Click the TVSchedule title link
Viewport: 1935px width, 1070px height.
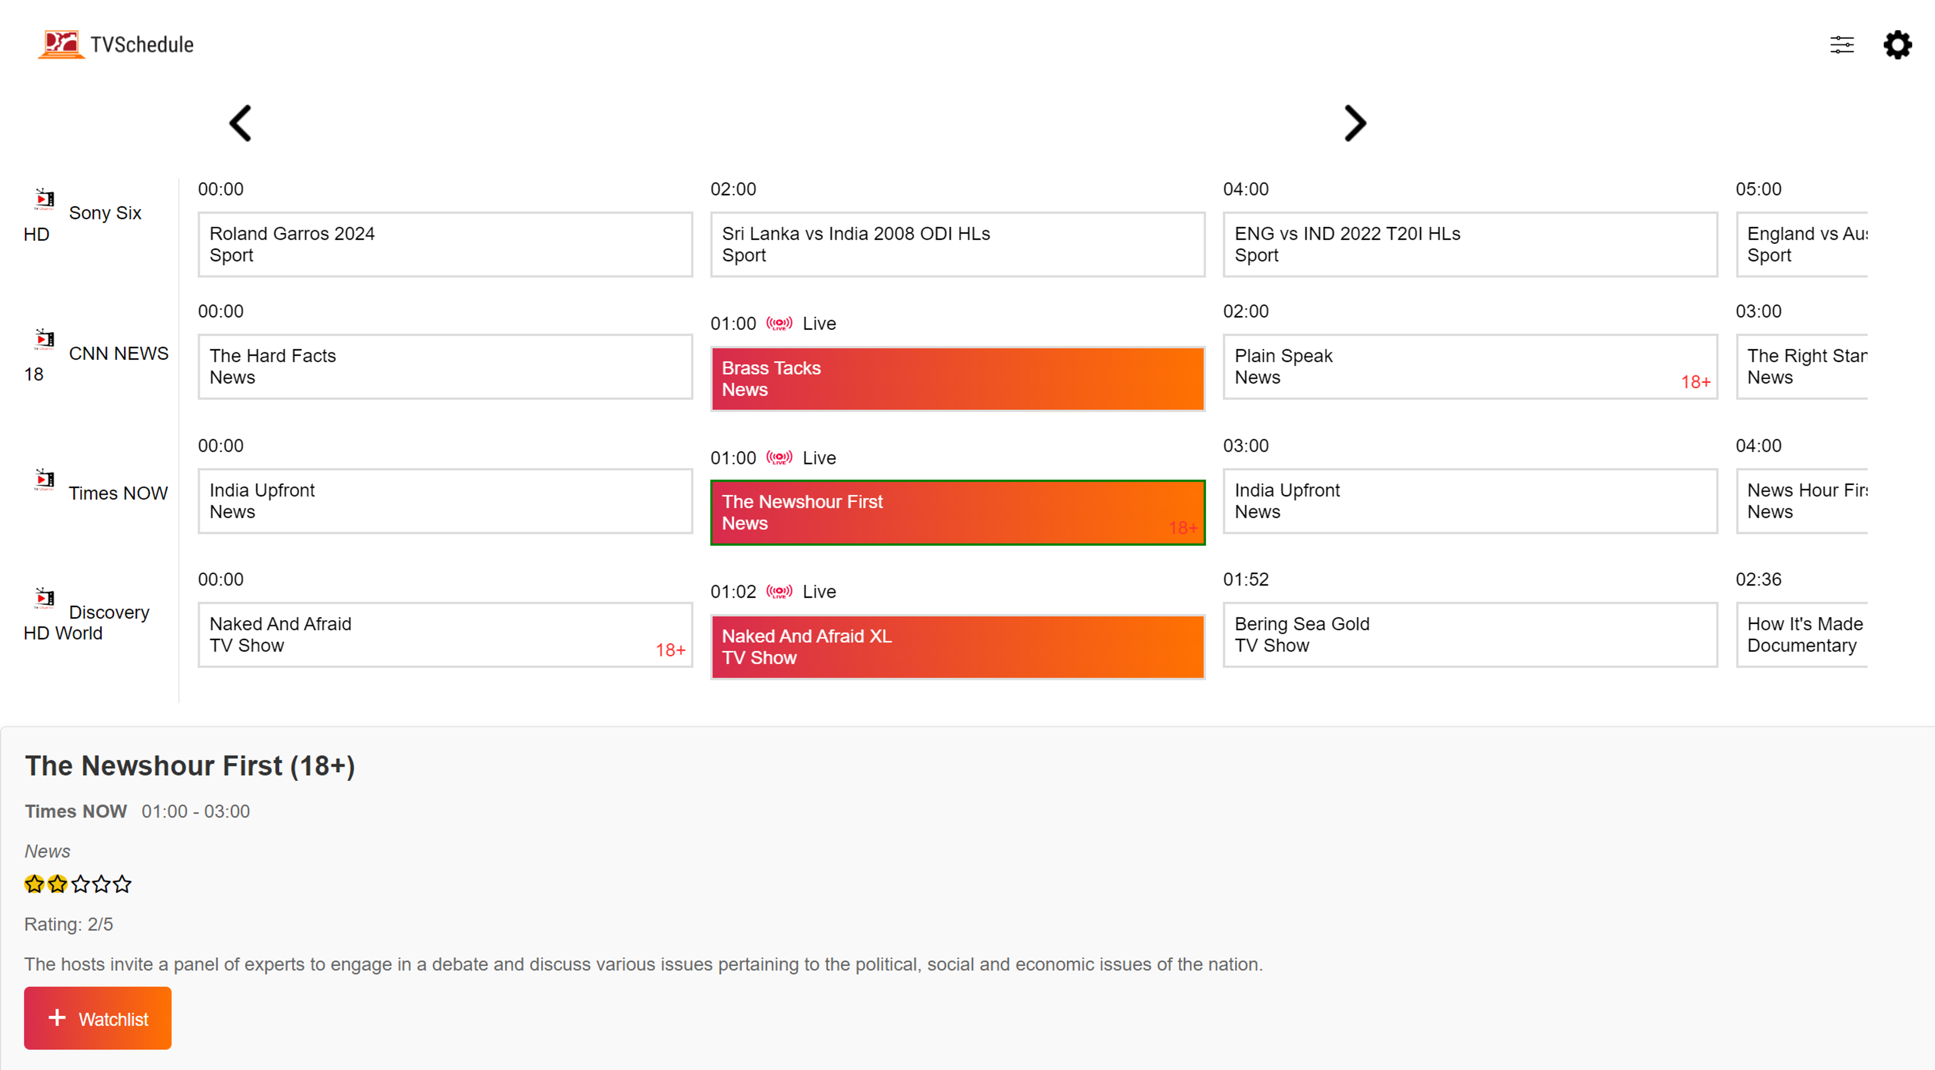click(142, 45)
